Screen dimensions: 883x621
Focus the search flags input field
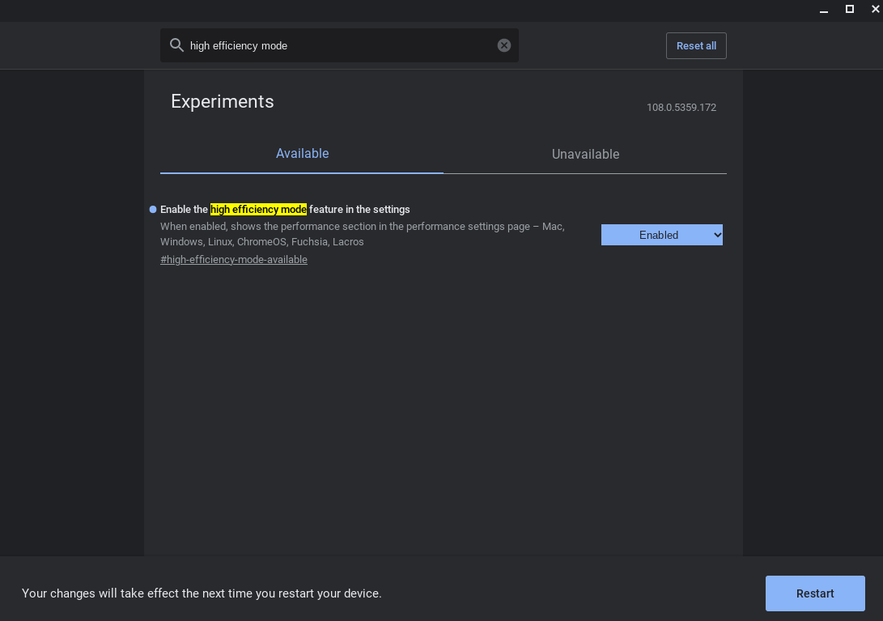click(340, 45)
